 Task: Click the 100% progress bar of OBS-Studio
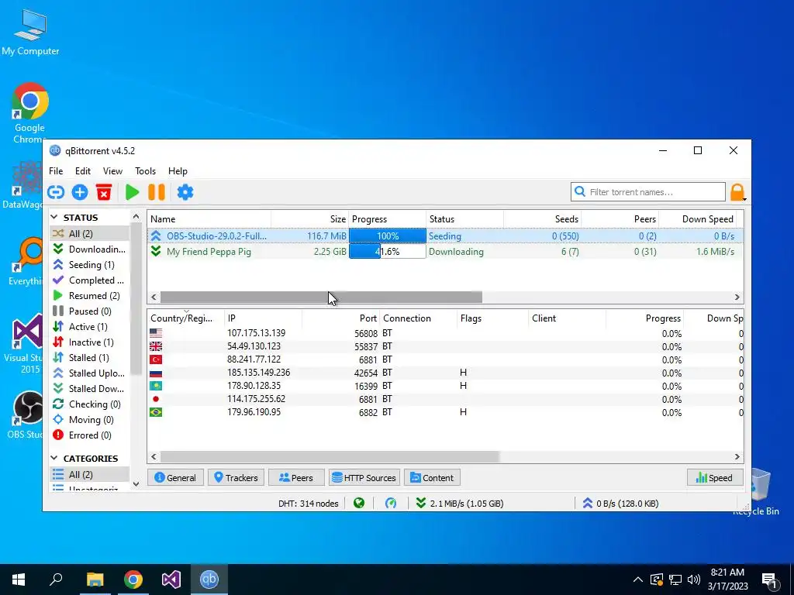pos(388,236)
